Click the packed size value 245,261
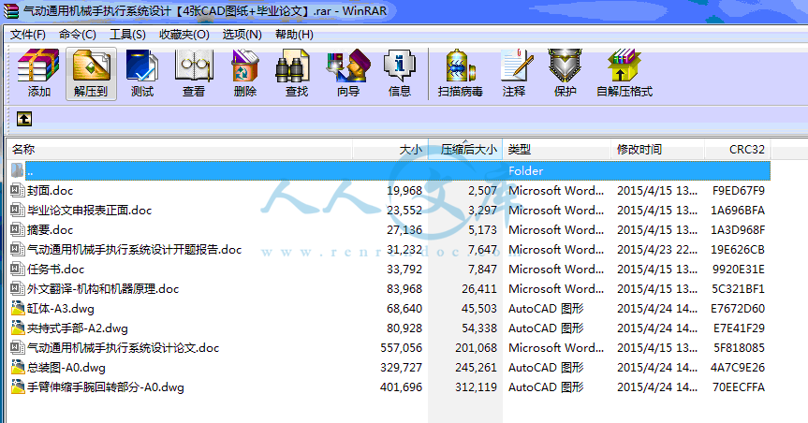 477,368
